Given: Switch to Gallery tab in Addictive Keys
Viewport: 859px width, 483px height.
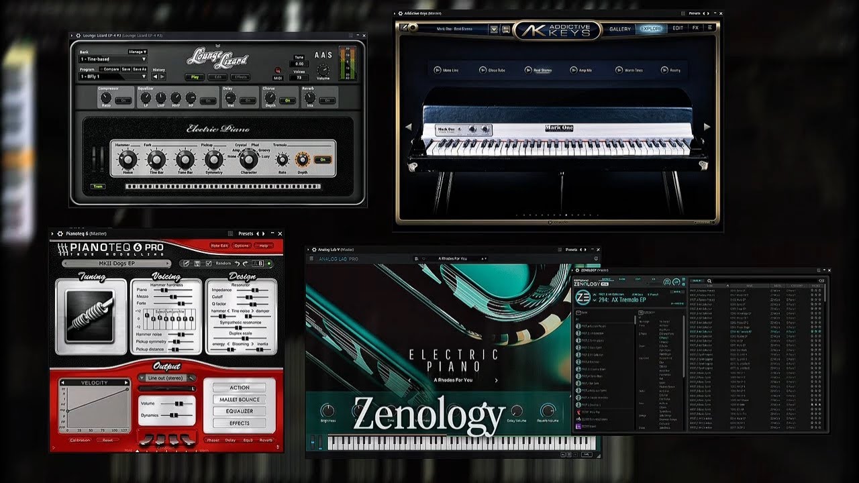Looking at the screenshot, I should point(620,29).
